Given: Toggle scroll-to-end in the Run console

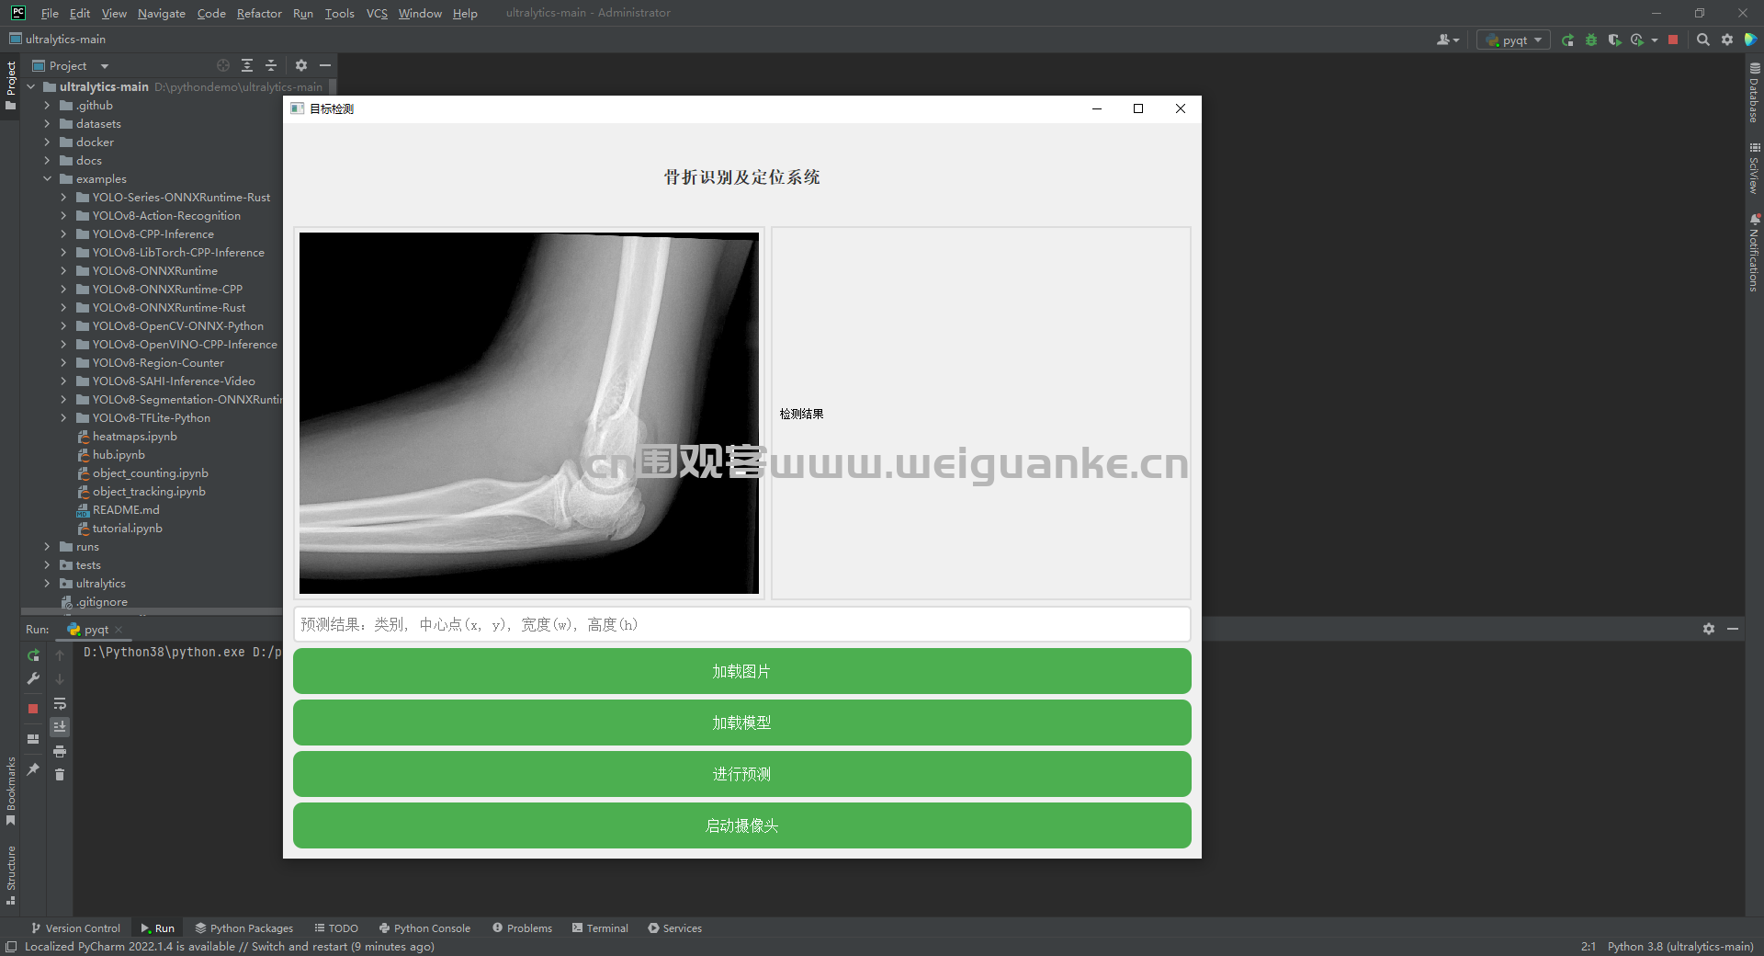Looking at the screenshot, I should [60, 726].
